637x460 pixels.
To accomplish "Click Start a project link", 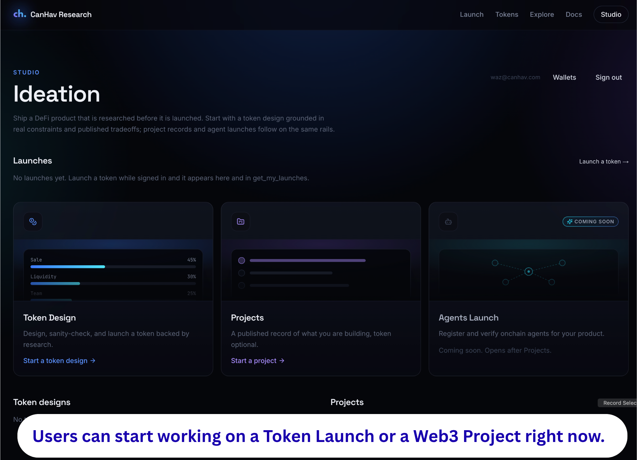I will 258,361.
